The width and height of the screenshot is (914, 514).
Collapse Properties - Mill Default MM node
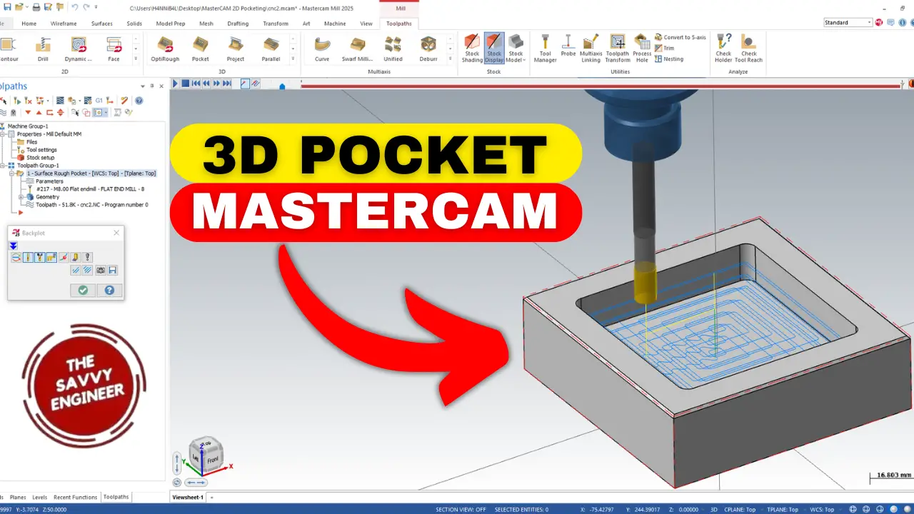pos(3,134)
